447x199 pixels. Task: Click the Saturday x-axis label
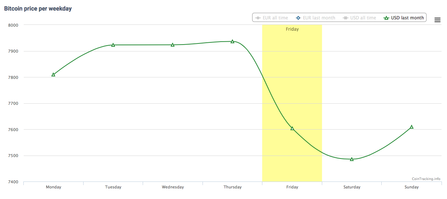352,187
